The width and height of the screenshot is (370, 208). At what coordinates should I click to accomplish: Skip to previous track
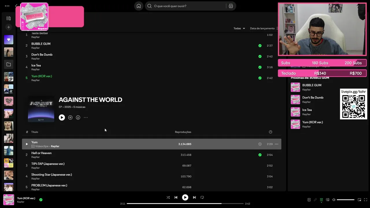(x=176, y=198)
